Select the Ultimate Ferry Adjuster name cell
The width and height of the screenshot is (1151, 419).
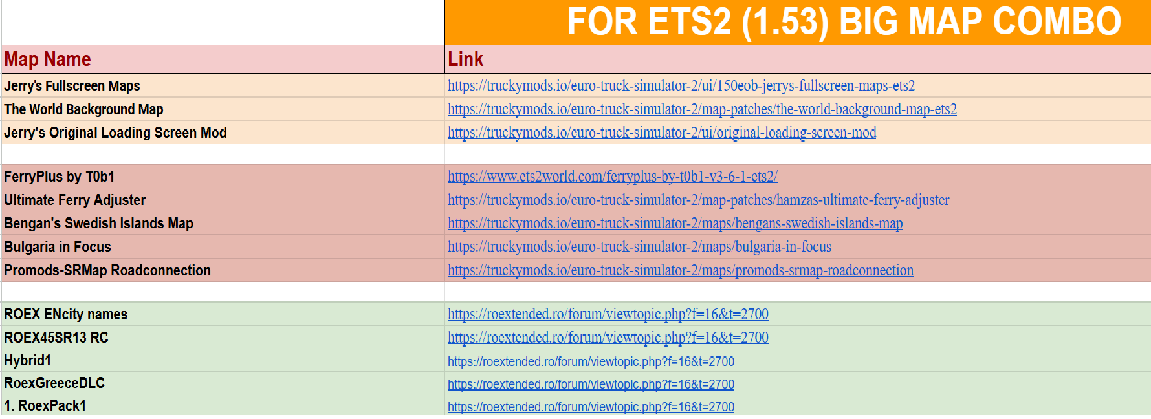(x=223, y=200)
